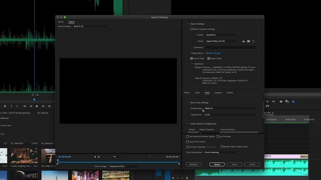Click the Comparison View icon in Program monitor
This screenshot has width=321, height=180.
[x=287, y=101]
